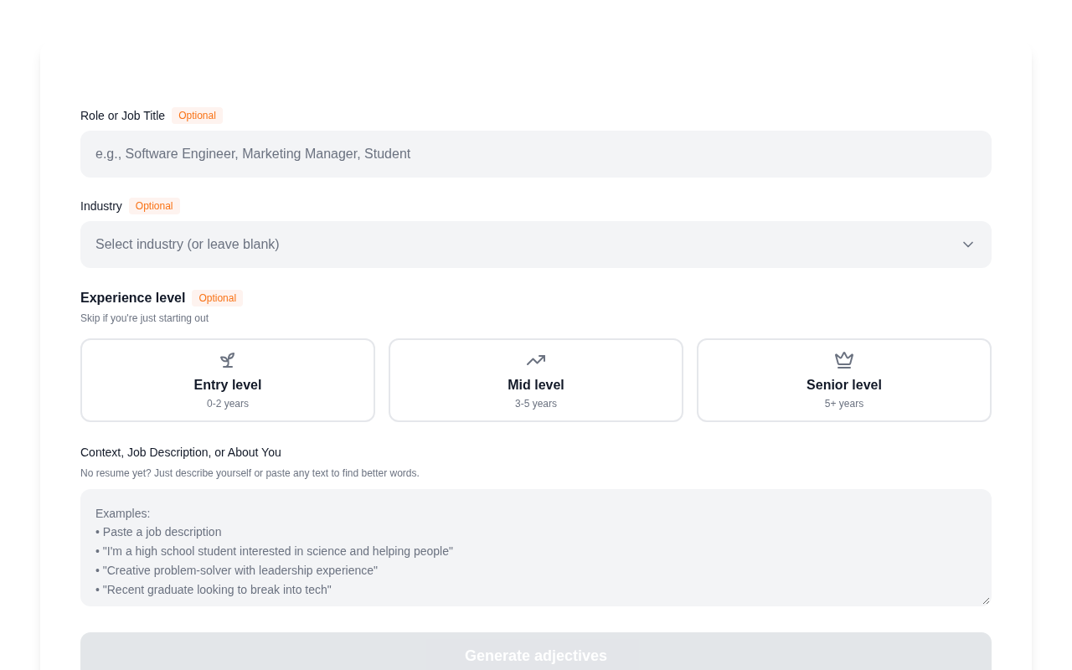Click the Context, Job Description, or About You label
Screen dimensions: 1072x670
pyautogui.click(x=181, y=452)
